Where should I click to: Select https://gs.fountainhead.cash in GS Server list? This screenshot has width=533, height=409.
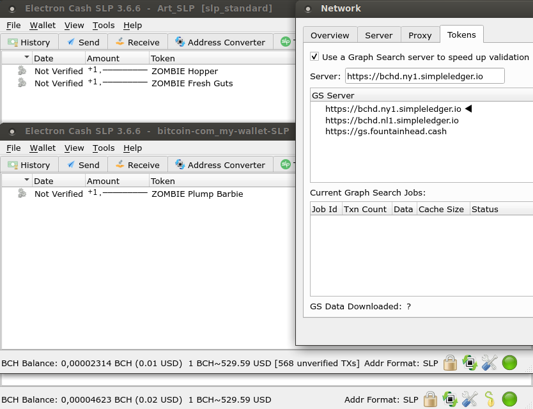(386, 132)
